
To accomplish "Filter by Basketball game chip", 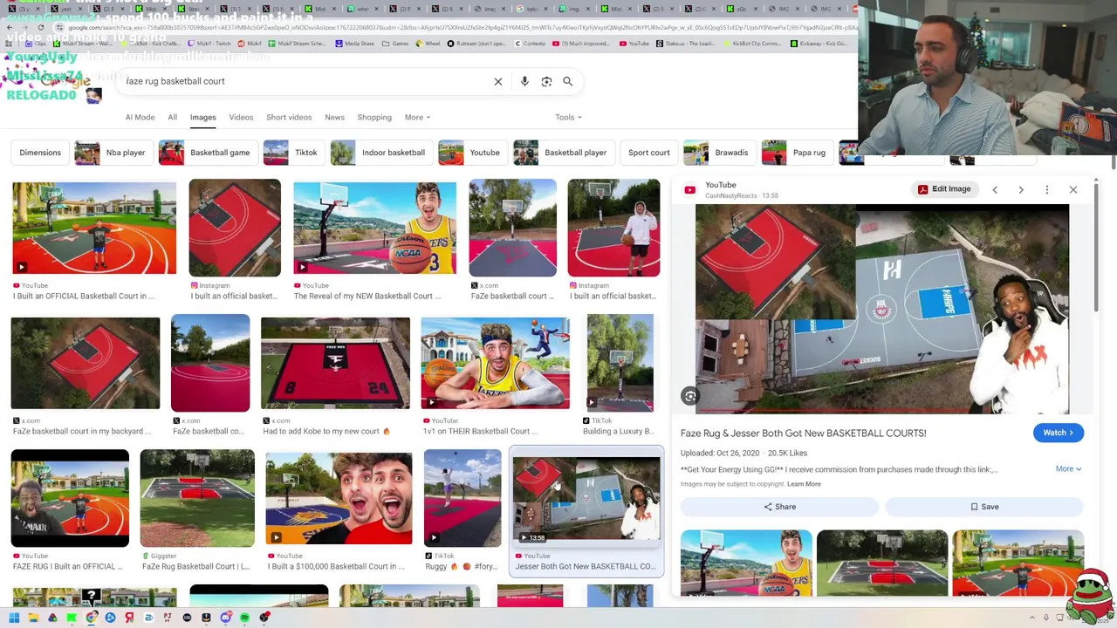I will 206,153.
